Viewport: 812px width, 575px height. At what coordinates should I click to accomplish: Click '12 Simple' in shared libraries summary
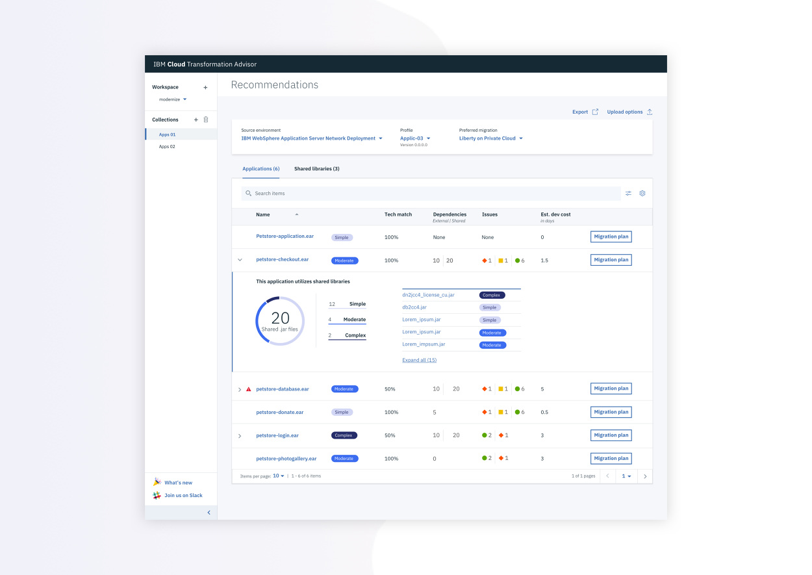(347, 304)
